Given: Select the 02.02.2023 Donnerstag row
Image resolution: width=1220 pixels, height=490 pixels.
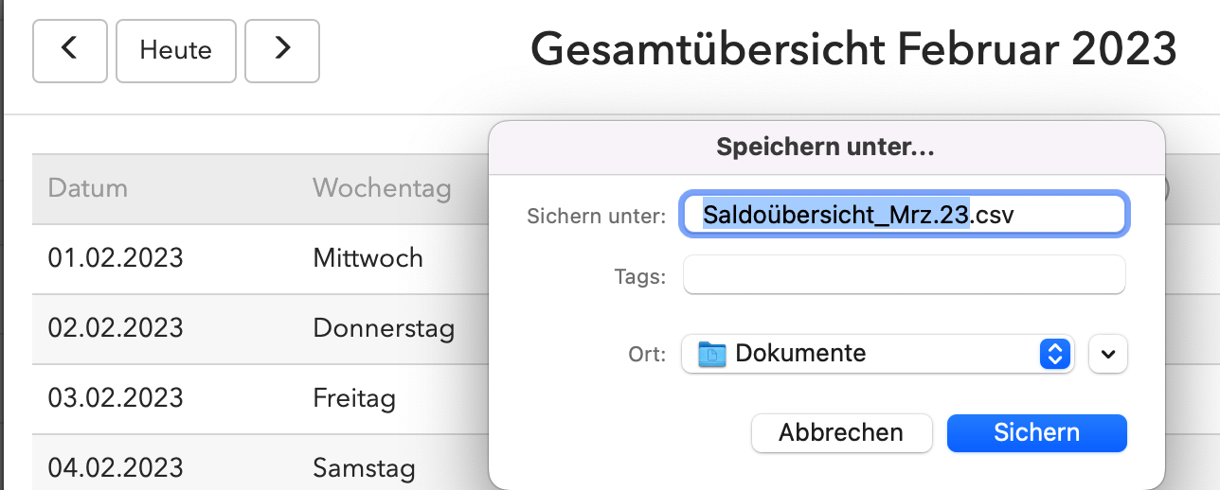Looking at the screenshot, I should tap(260, 327).
